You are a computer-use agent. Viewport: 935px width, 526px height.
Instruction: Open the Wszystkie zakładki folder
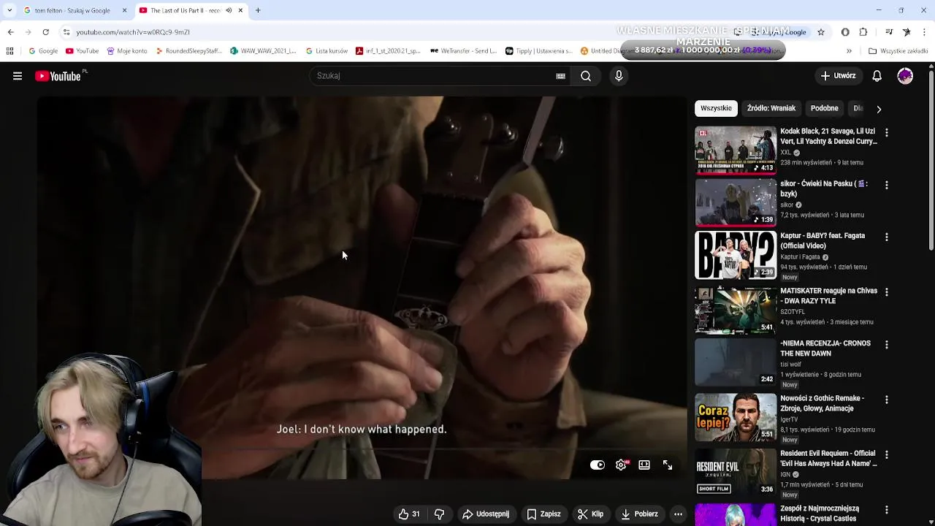898,51
